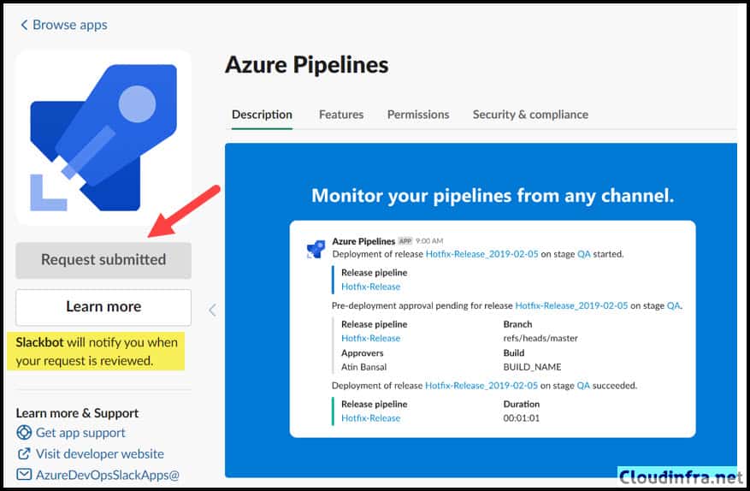Go back to Browse apps

(64, 25)
